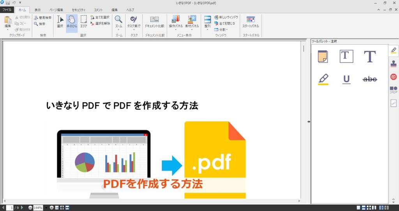Switch palette to shapes drawing tools

pos(394,90)
